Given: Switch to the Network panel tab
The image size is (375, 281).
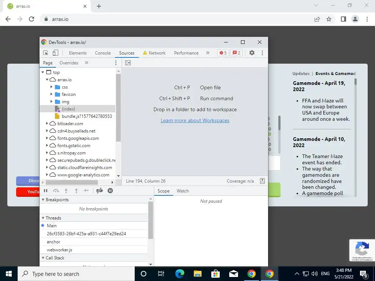Looking at the screenshot, I should click(x=154, y=53).
